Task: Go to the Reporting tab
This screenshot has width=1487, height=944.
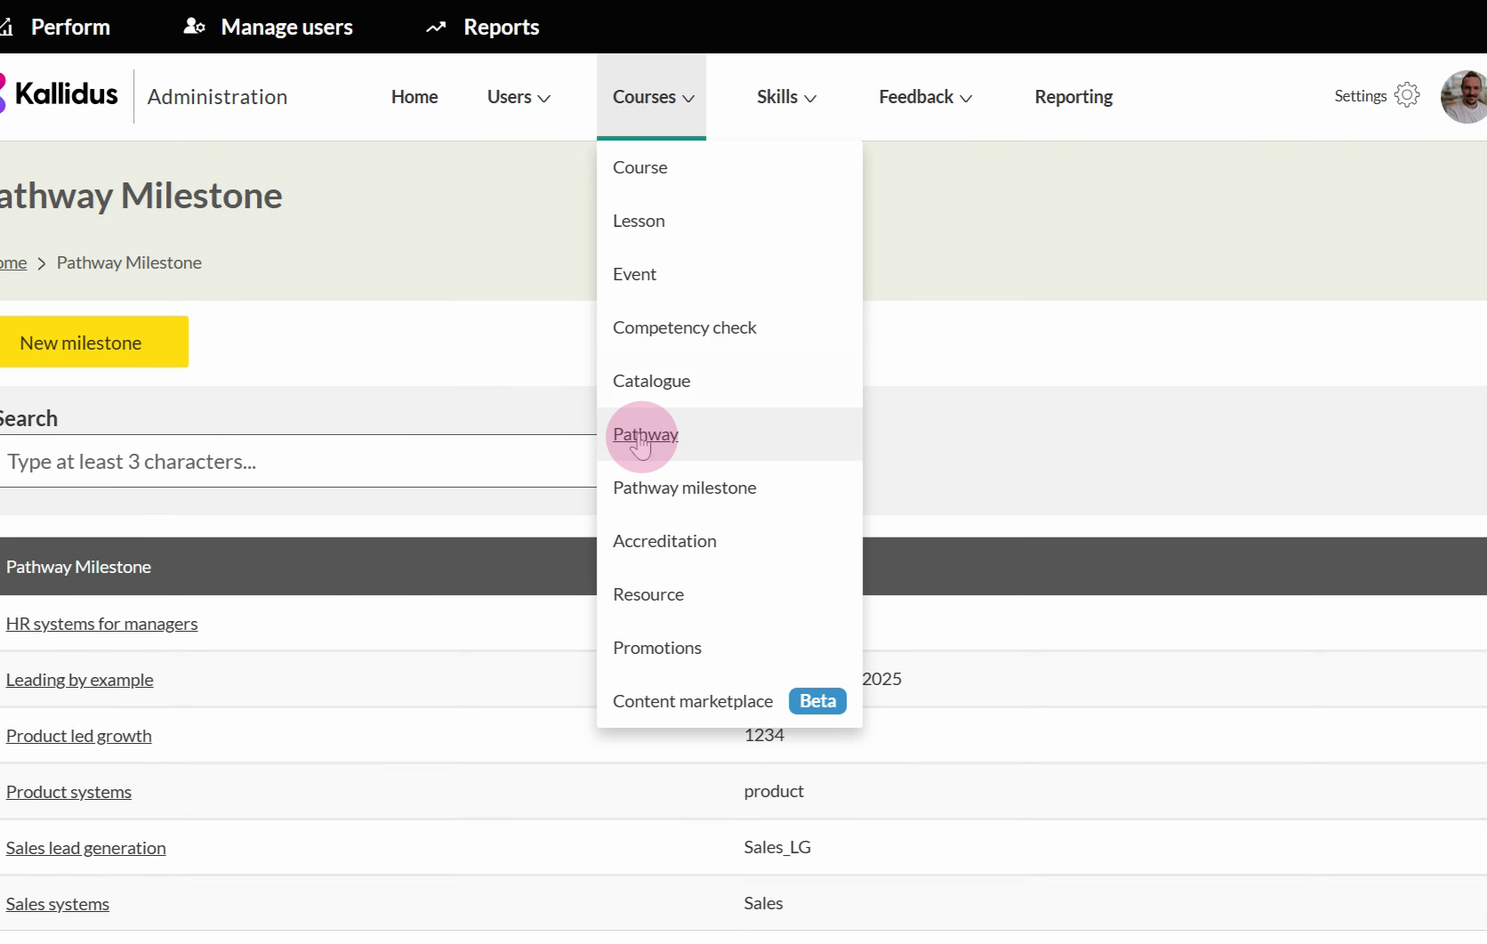Action: pyautogui.click(x=1073, y=97)
